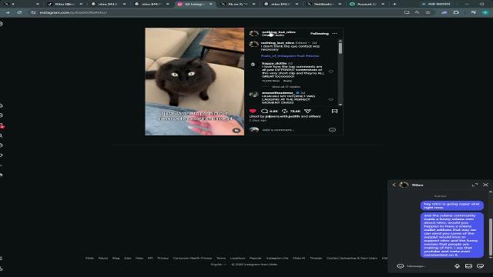Click the Ask Gemini button in the browser
Image resolution: width=493 pixels, height=277 pixels.
436,4
